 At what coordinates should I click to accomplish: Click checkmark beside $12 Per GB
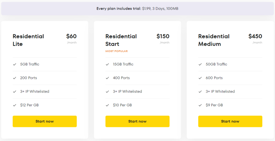(x=15, y=105)
